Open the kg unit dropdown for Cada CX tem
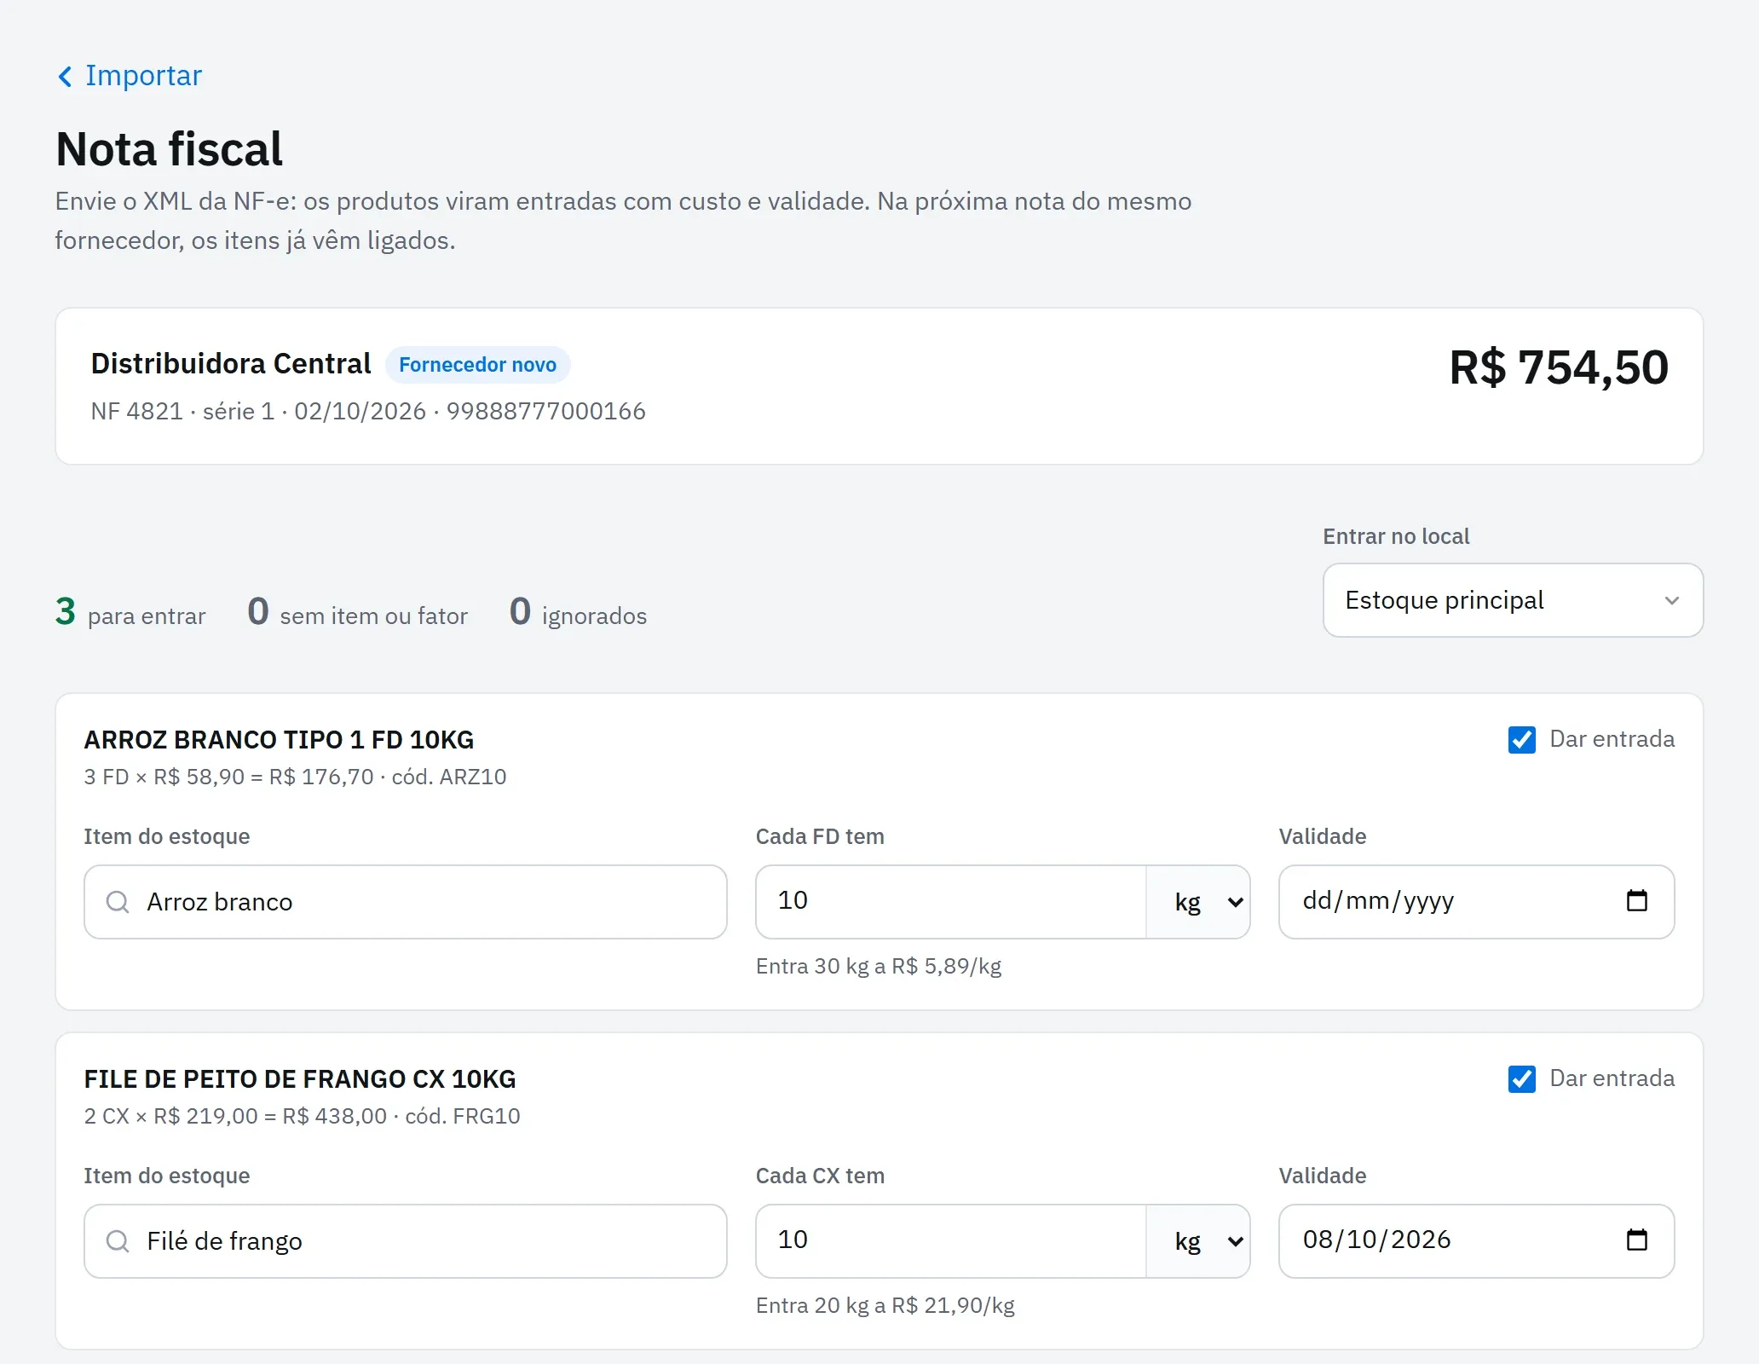This screenshot has height=1364, width=1759. 1198,1241
